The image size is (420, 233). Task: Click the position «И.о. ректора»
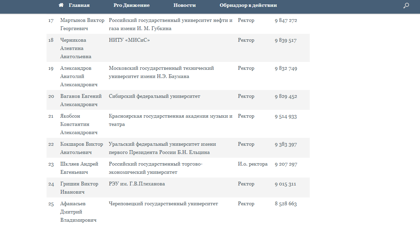(x=253, y=164)
